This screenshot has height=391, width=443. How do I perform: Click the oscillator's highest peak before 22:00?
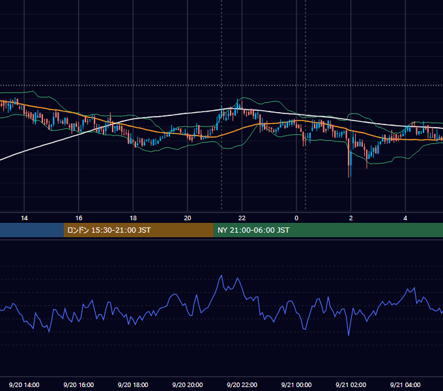(221, 276)
